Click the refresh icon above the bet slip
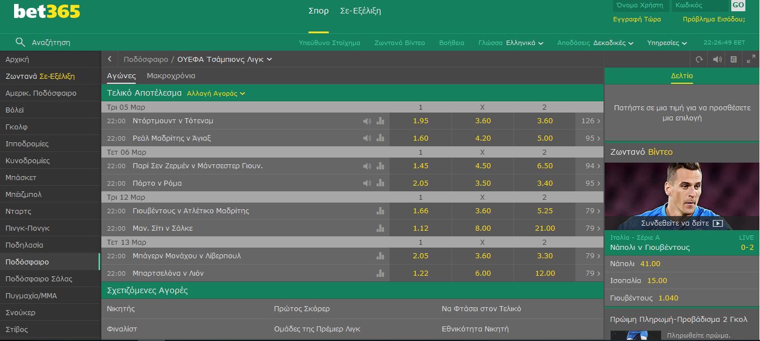Viewport: 760px width, 341px height. (x=698, y=58)
